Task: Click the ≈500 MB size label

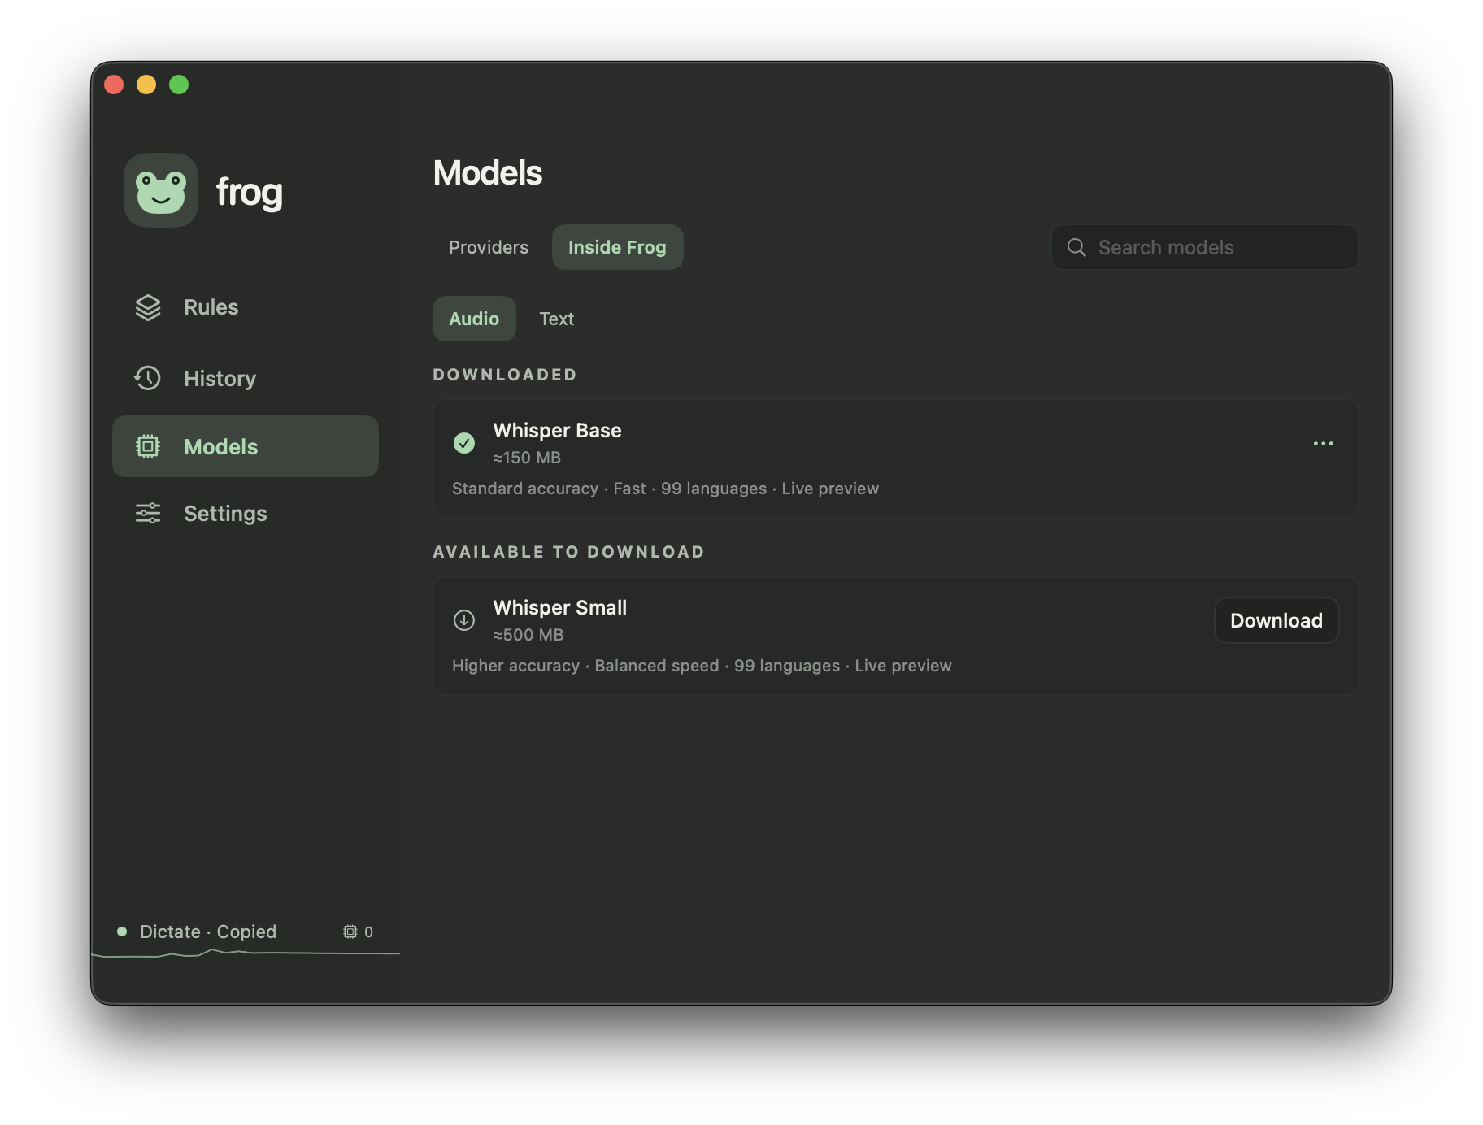Action: [x=528, y=635]
